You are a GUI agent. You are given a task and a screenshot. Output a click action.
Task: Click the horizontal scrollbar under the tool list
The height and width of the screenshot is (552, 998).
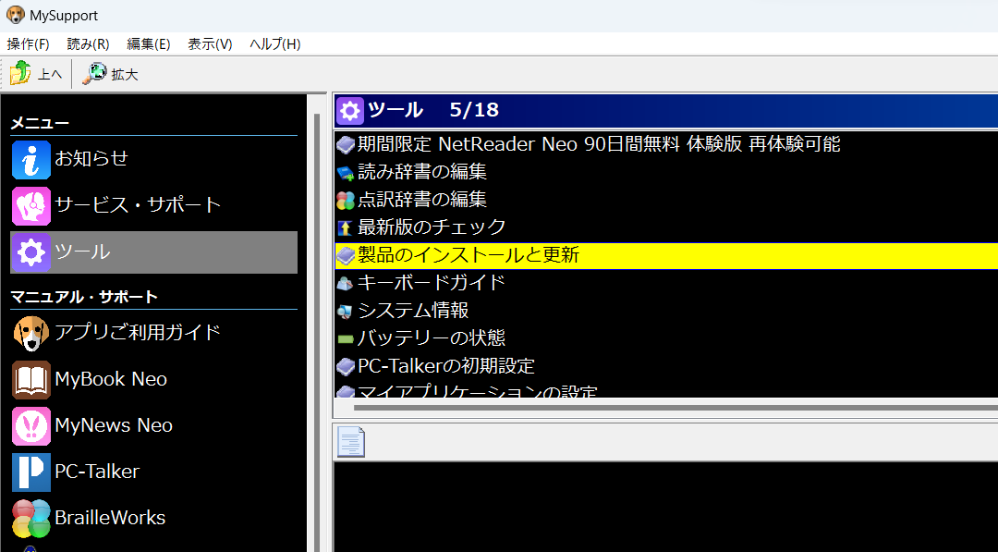click(675, 408)
